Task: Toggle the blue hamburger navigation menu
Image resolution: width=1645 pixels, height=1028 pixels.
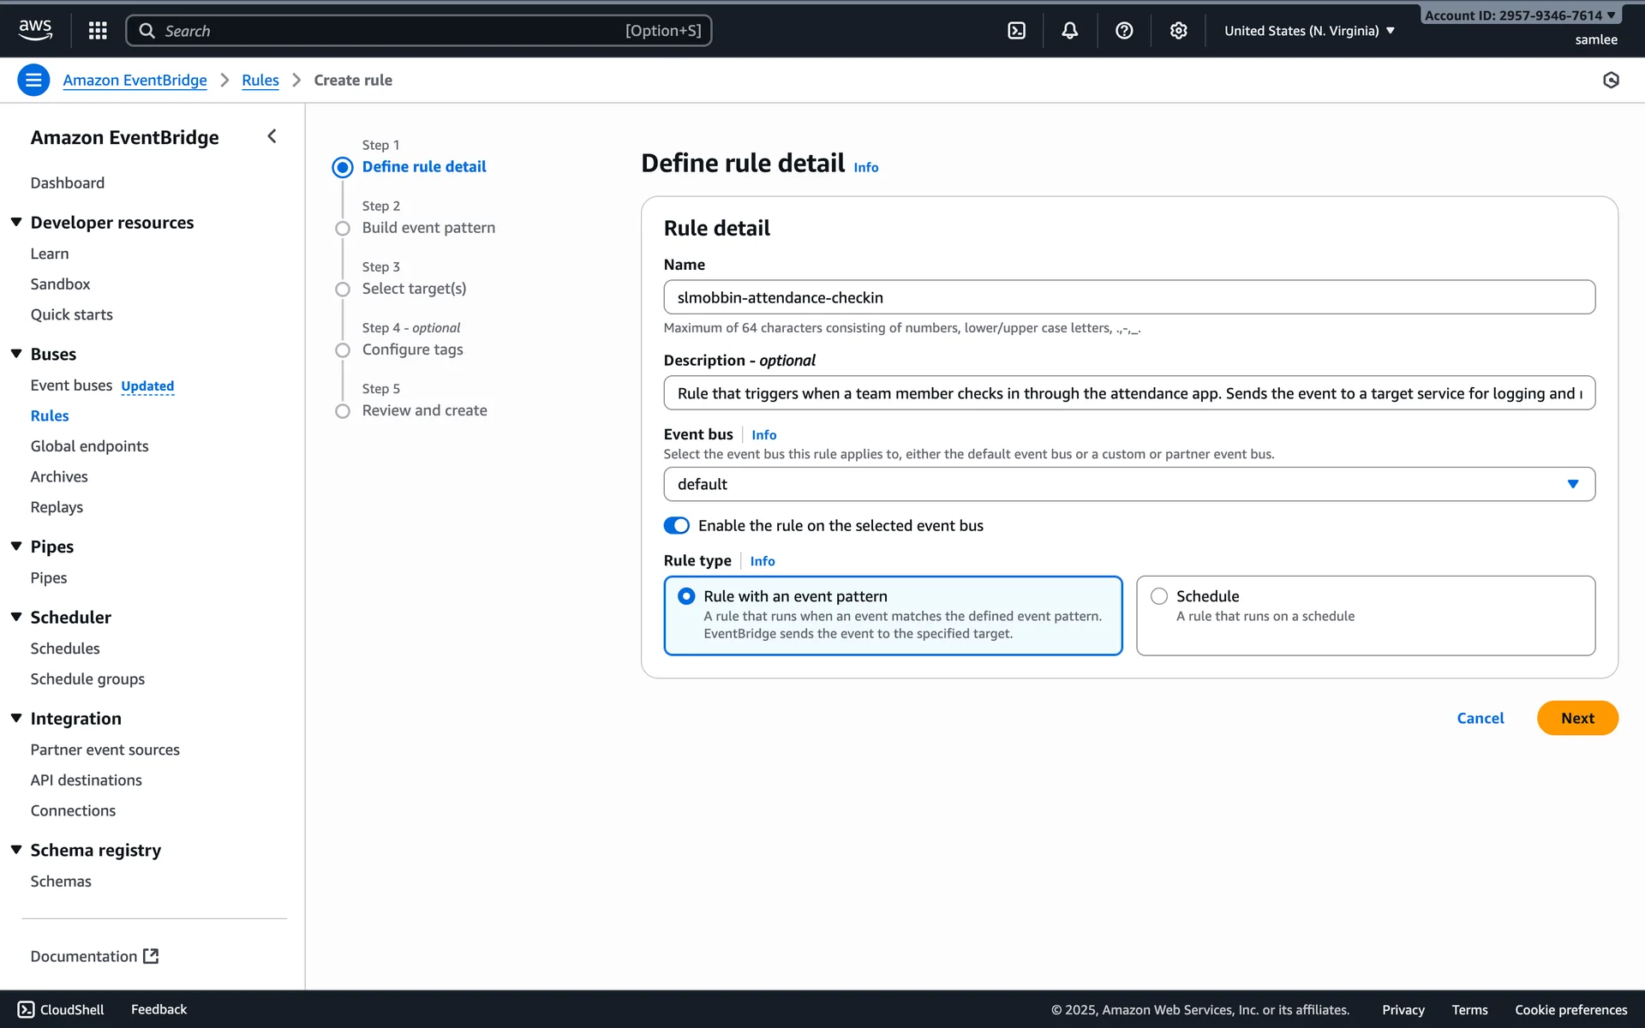Action: pyautogui.click(x=33, y=81)
